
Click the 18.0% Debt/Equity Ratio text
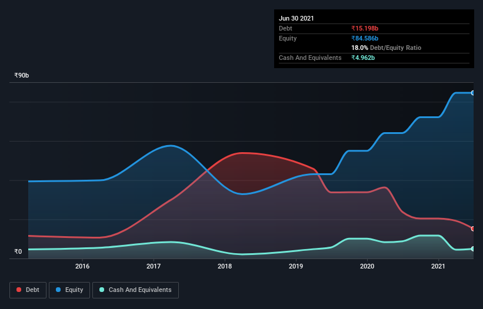coord(387,48)
